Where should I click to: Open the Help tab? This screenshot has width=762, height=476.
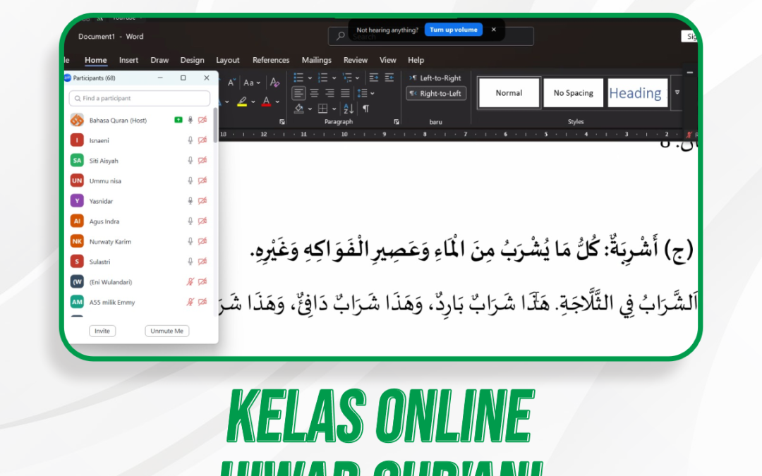click(416, 60)
